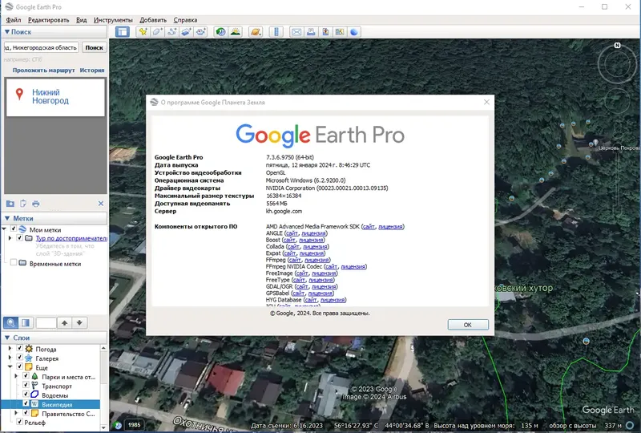Image resolution: width=641 pixels, height=433 pixels.
Task: Show historical imagery clock icon
Action: tap(221, 32)
